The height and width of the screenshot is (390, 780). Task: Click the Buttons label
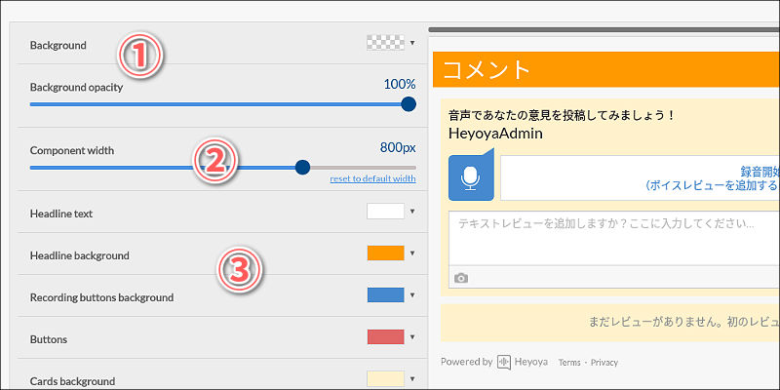point(48,339)
